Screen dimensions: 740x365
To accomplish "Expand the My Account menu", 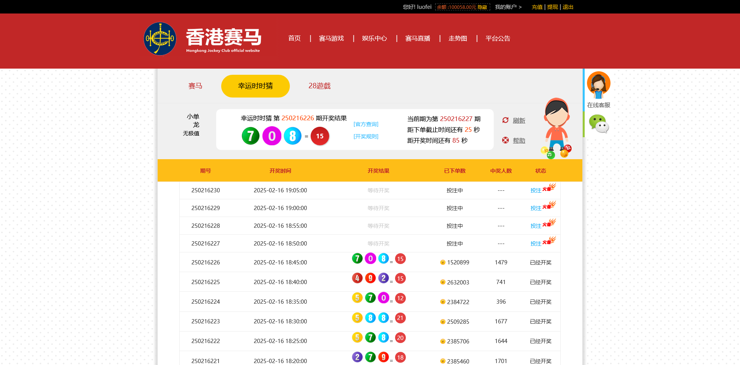I will pos(508,7).
